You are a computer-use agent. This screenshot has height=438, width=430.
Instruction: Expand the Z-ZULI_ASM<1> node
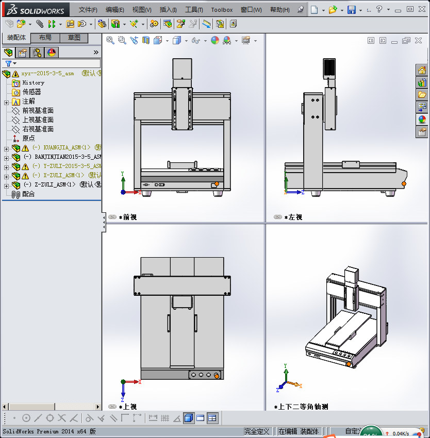tap(6, 186)
